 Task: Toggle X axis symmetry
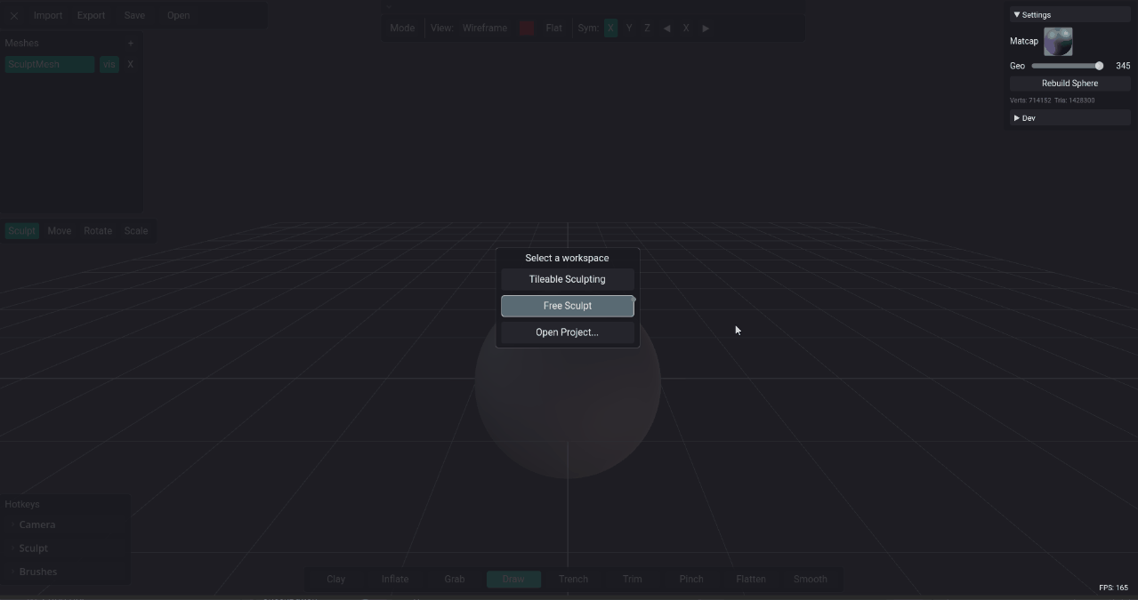(x=610, y=28)
